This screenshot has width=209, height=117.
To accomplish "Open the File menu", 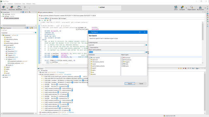I will pos(2,4).
